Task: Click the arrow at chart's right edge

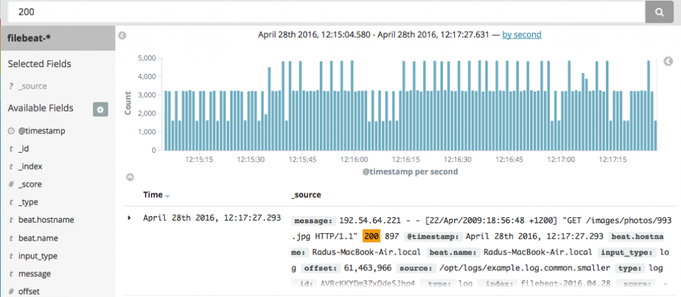Action: point(668,61)
